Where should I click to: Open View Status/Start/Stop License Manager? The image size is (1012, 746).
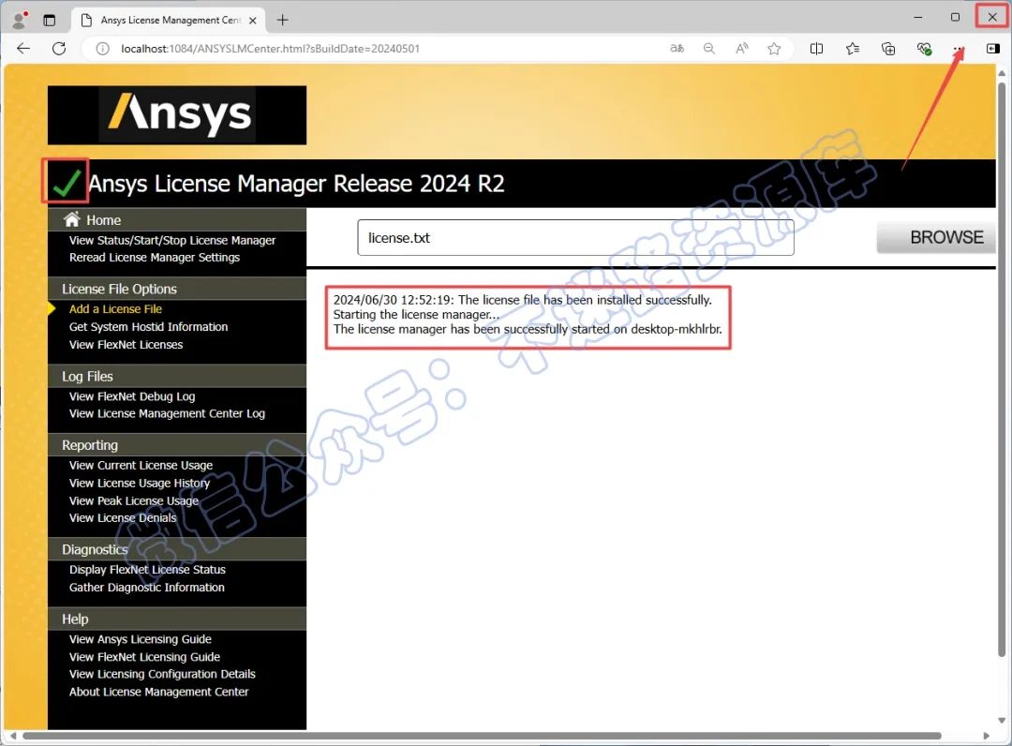172,240
